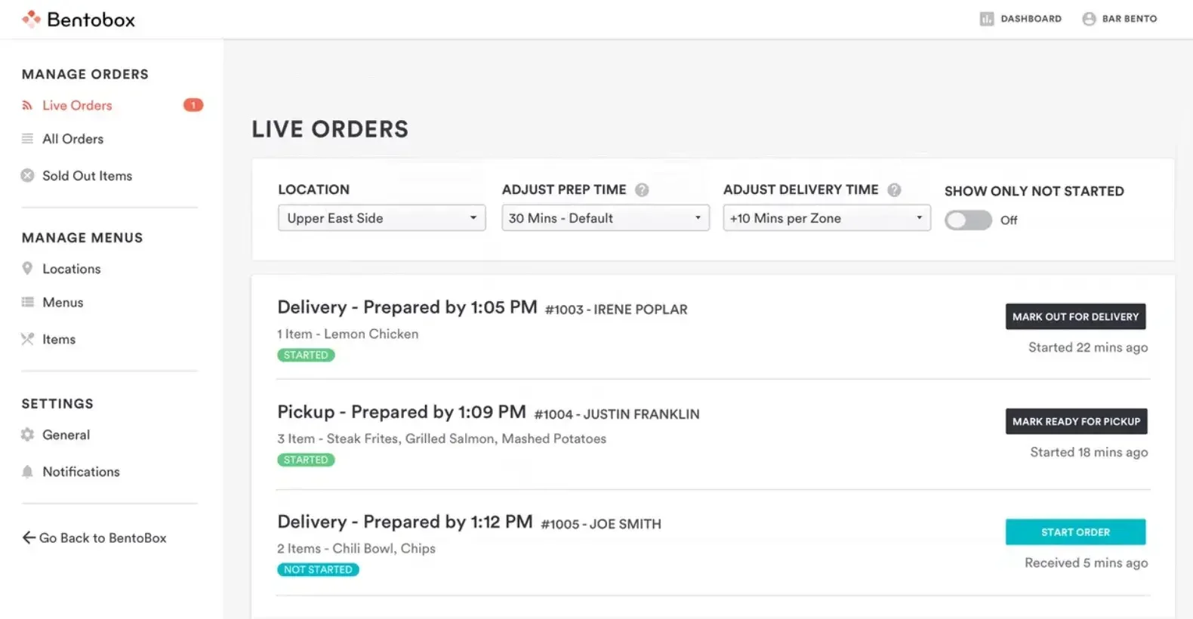The height and width of the screenshot is (619, 1193).
Task: Click Started 22 mins ago text
Action: [1088, 347]
